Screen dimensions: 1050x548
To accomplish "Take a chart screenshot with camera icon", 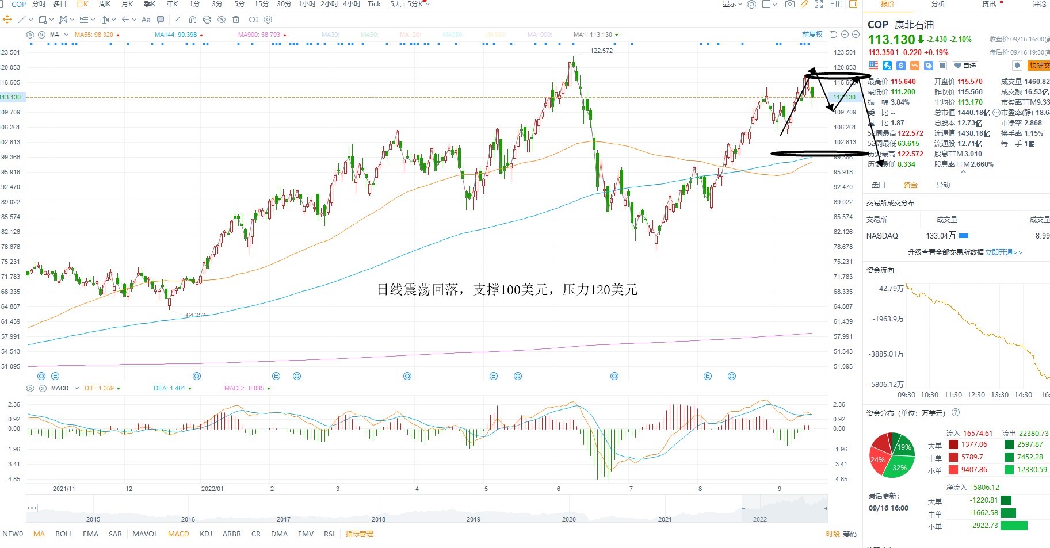I will tap(790, 4).
